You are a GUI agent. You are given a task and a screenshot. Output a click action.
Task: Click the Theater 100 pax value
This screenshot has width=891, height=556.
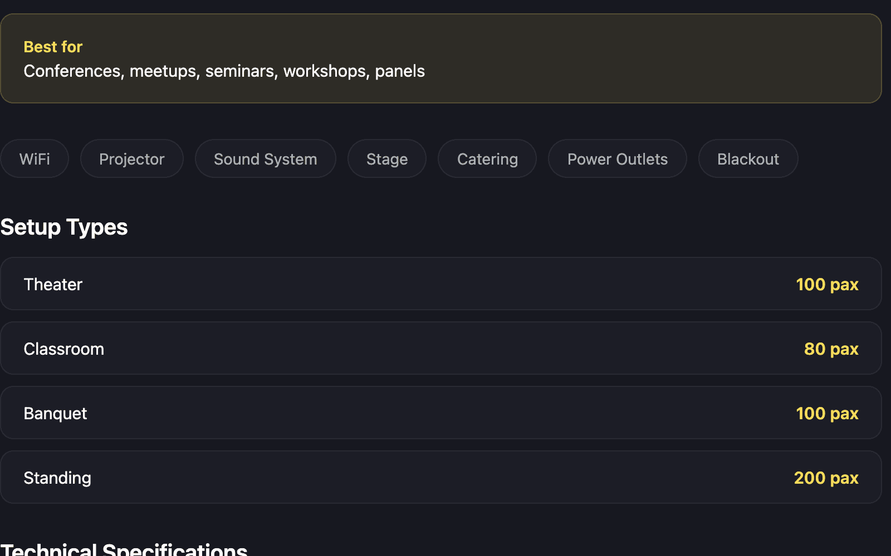[x=828, y=285]
